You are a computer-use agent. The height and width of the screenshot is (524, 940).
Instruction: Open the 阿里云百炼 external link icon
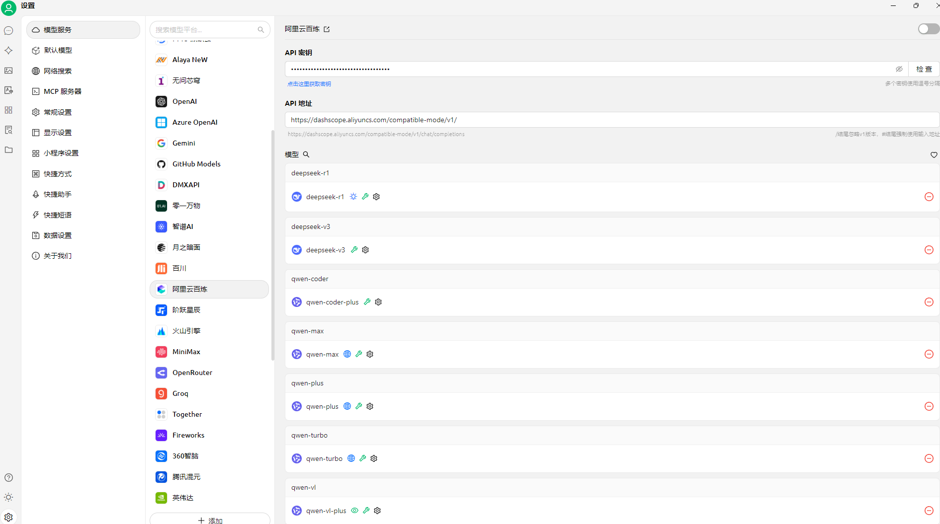pyautogui.click(x=327, y=29)
